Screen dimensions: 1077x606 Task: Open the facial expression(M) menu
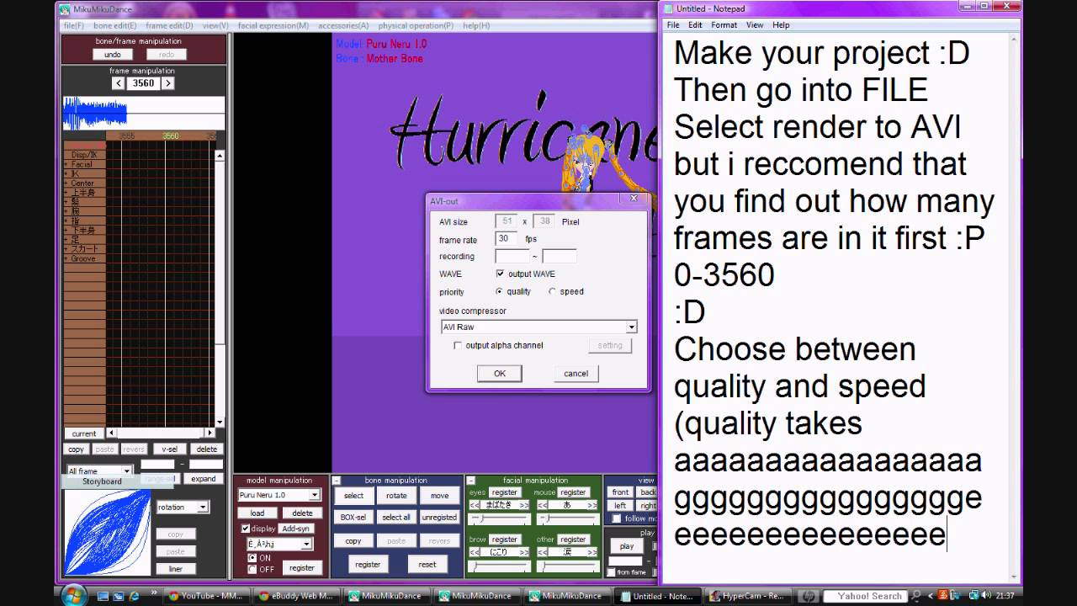[273, 26]
